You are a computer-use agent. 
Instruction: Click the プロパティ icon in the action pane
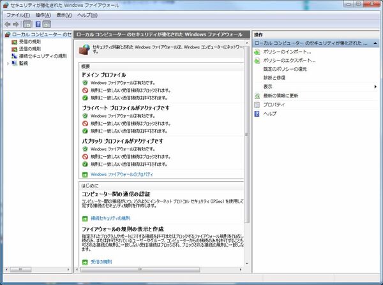click(x=257, y=105)
